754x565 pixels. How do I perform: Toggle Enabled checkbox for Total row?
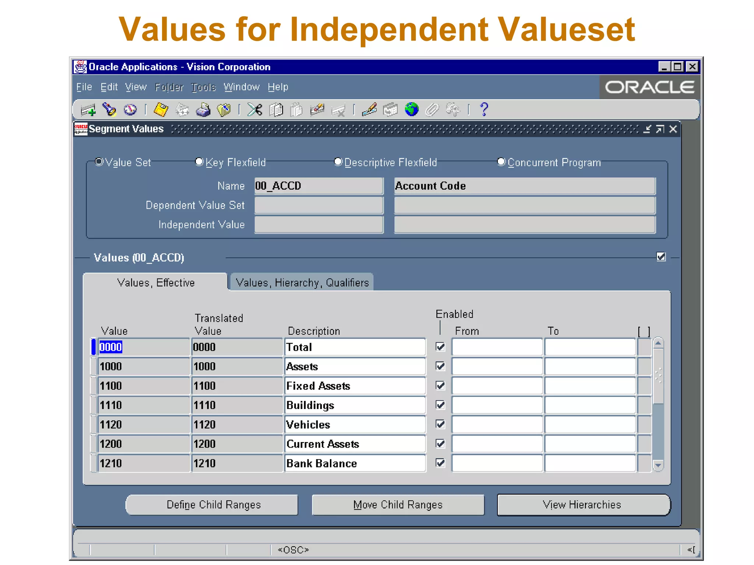[440, 347]
